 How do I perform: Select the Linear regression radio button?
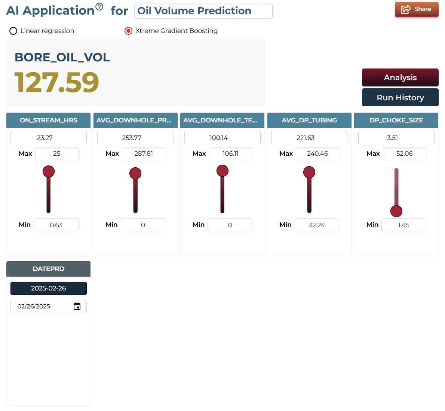click(x=13, y=31)
